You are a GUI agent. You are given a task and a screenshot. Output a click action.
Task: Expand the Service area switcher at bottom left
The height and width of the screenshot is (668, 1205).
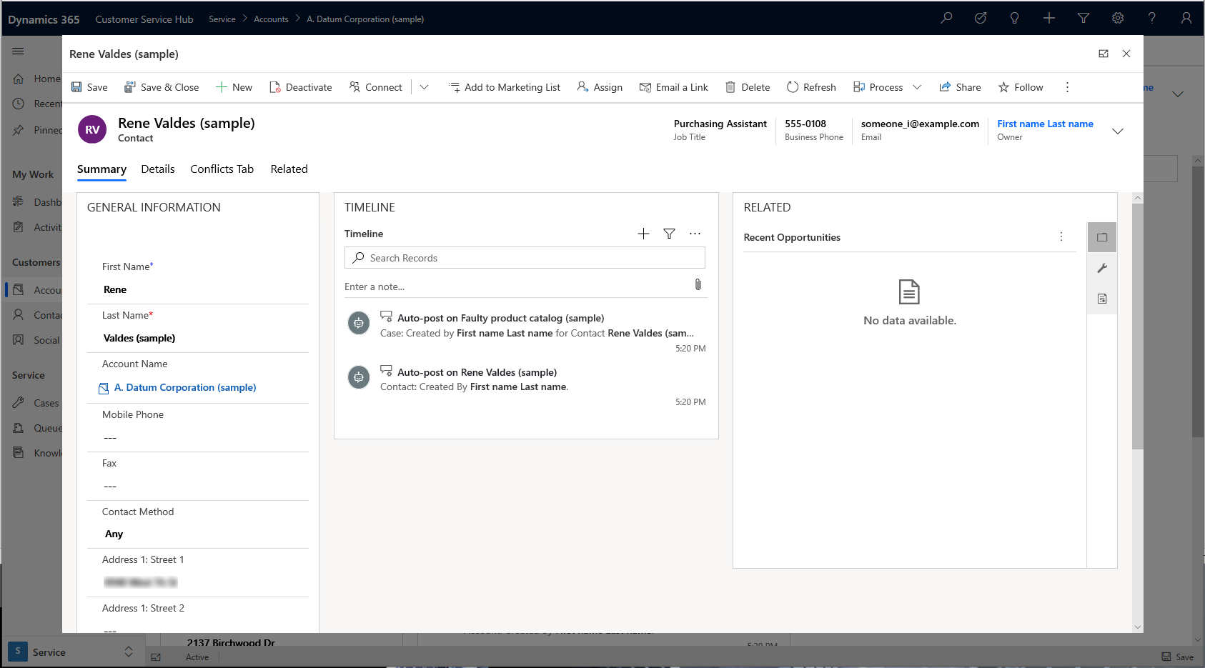(x=129, y=652)
